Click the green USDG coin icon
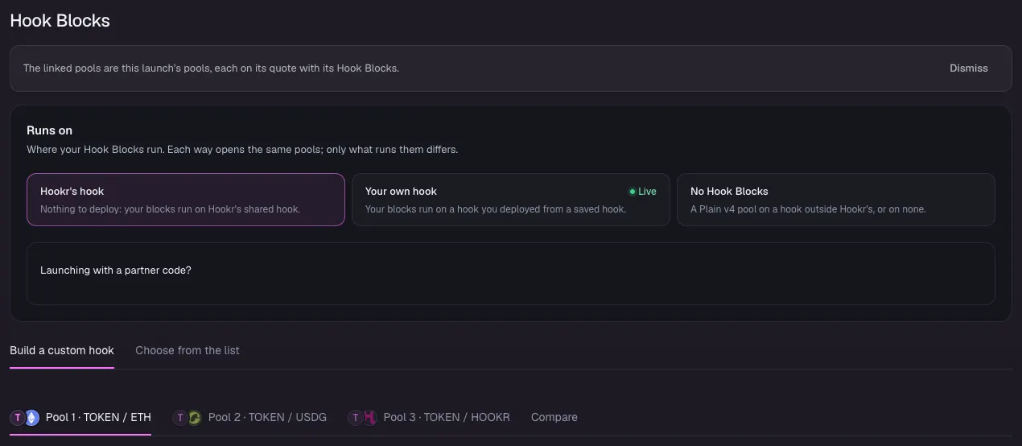 click(194, 418)
